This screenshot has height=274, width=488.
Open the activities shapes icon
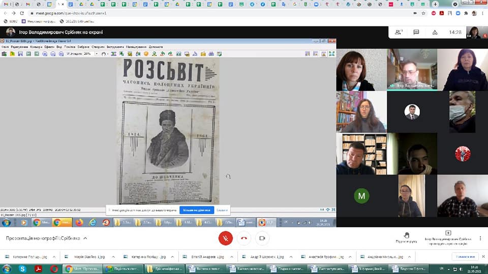(x=434, y=32)
